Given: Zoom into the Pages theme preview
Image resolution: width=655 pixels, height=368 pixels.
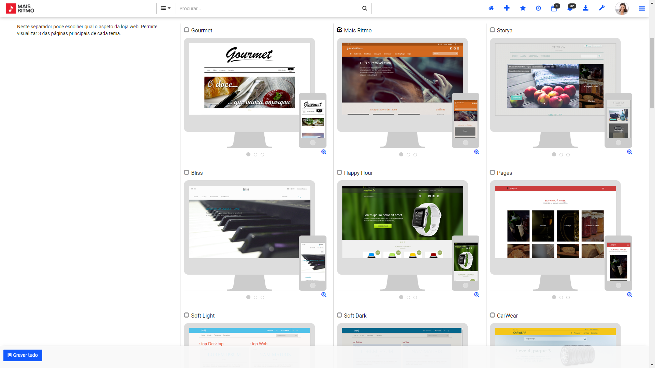Looking at the screenshot, I should click(x=629, y=295).
